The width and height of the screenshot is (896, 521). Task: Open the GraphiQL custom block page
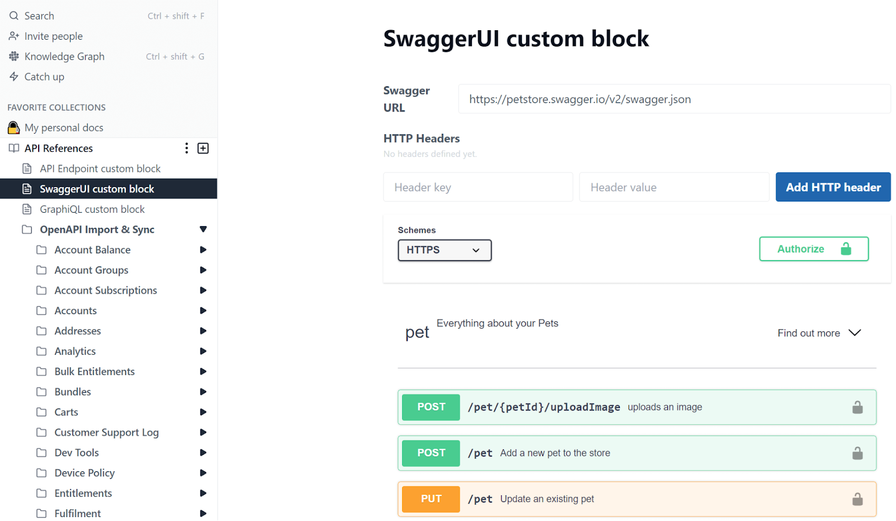point(92,209)
